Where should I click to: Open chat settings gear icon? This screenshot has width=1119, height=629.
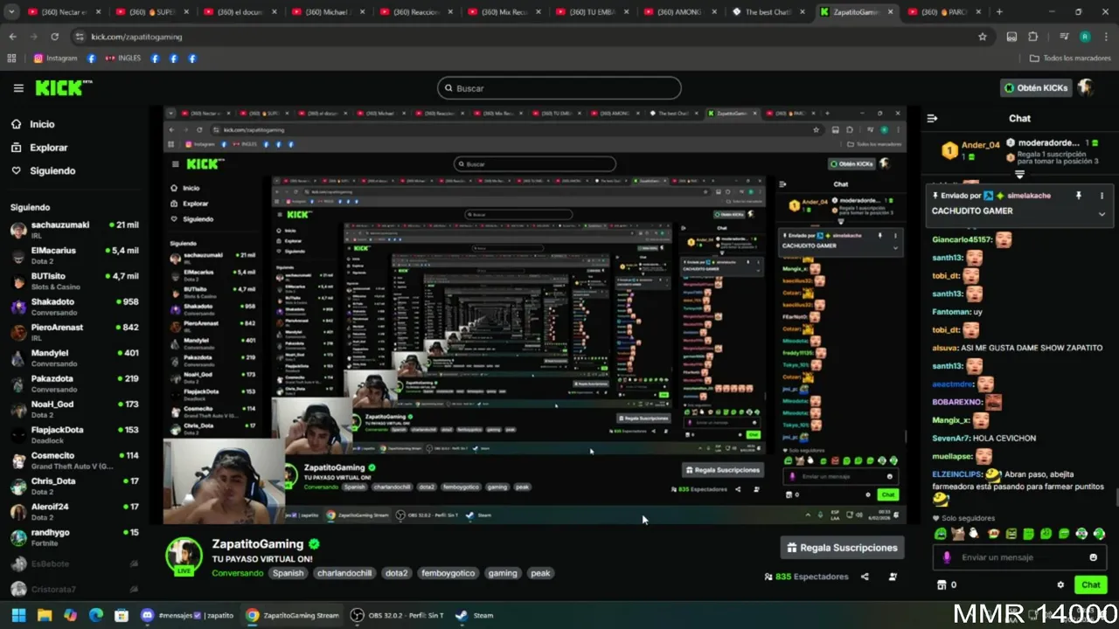click(x=1060, y=584)
